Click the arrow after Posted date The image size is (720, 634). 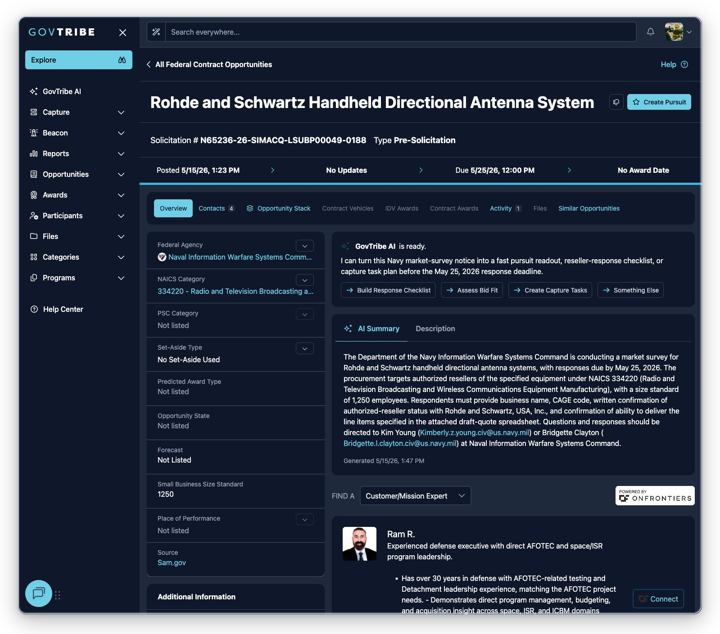272,170
